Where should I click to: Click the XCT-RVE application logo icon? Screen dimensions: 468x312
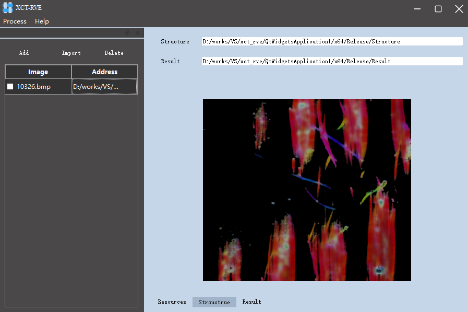[7, 8]
